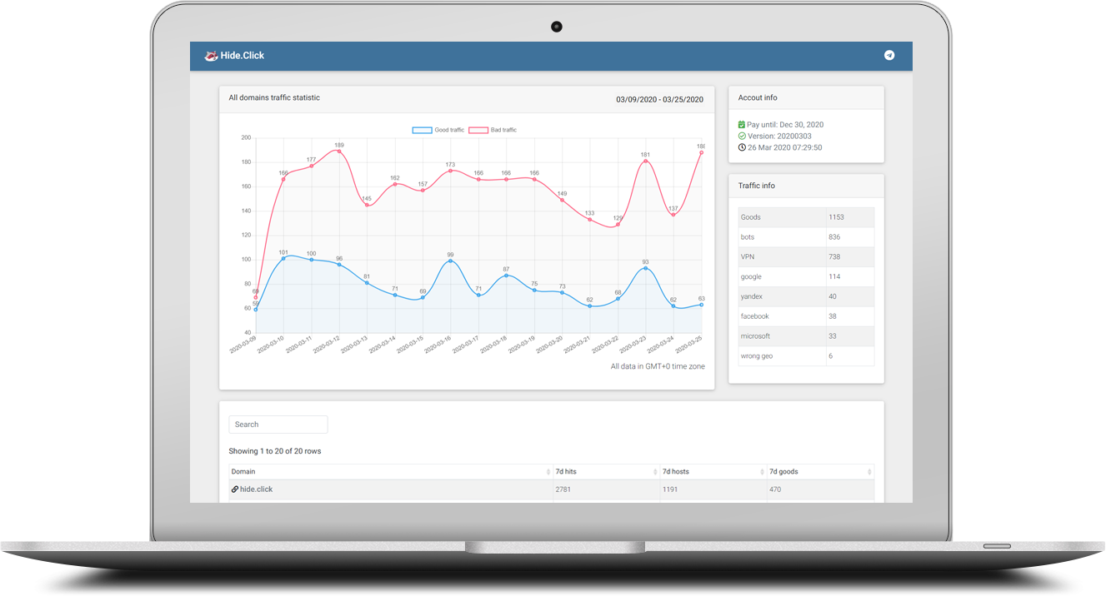Click the 1153 value next to Goods
The width and height of the screenshot is (1106, 596).
coord(836,217)
